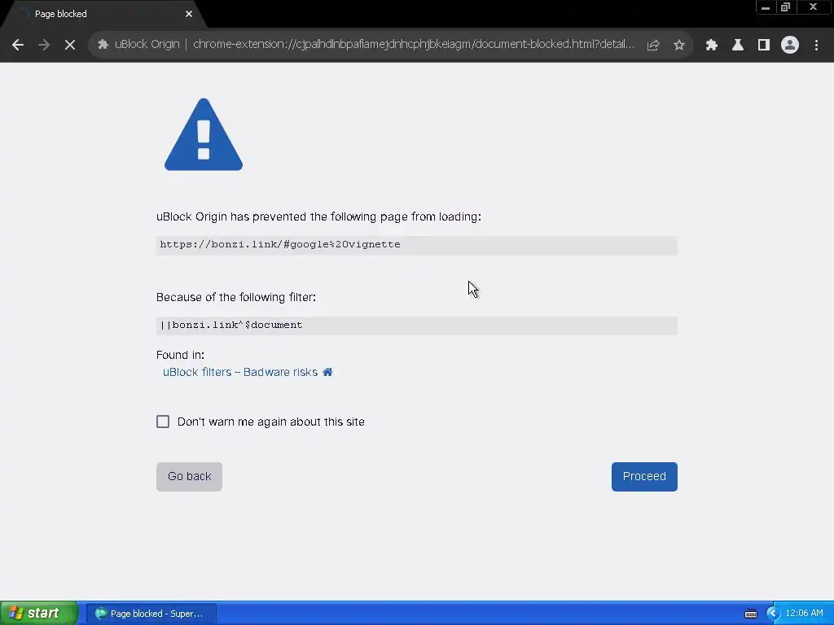Toggle the side panel icon

764,46
